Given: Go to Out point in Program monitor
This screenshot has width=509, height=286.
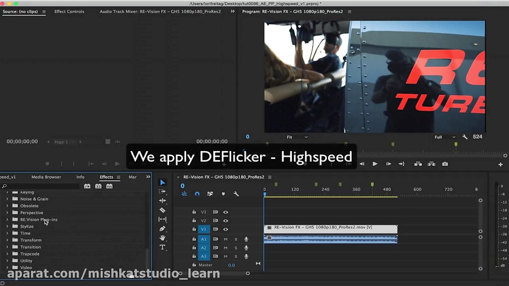Looking at the screenshot, I should 402,164.
